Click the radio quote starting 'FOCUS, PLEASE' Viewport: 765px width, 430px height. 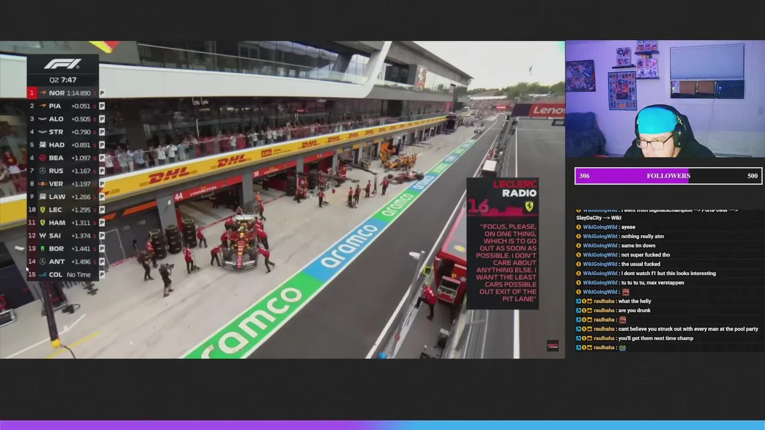pos(506,263)
